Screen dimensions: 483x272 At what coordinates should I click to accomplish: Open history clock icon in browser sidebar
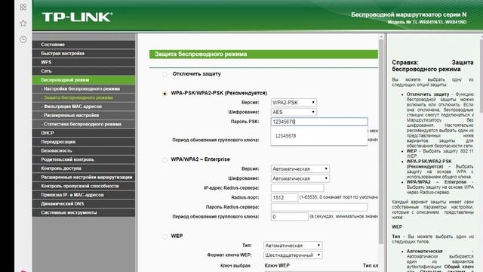tap(23, 39)
